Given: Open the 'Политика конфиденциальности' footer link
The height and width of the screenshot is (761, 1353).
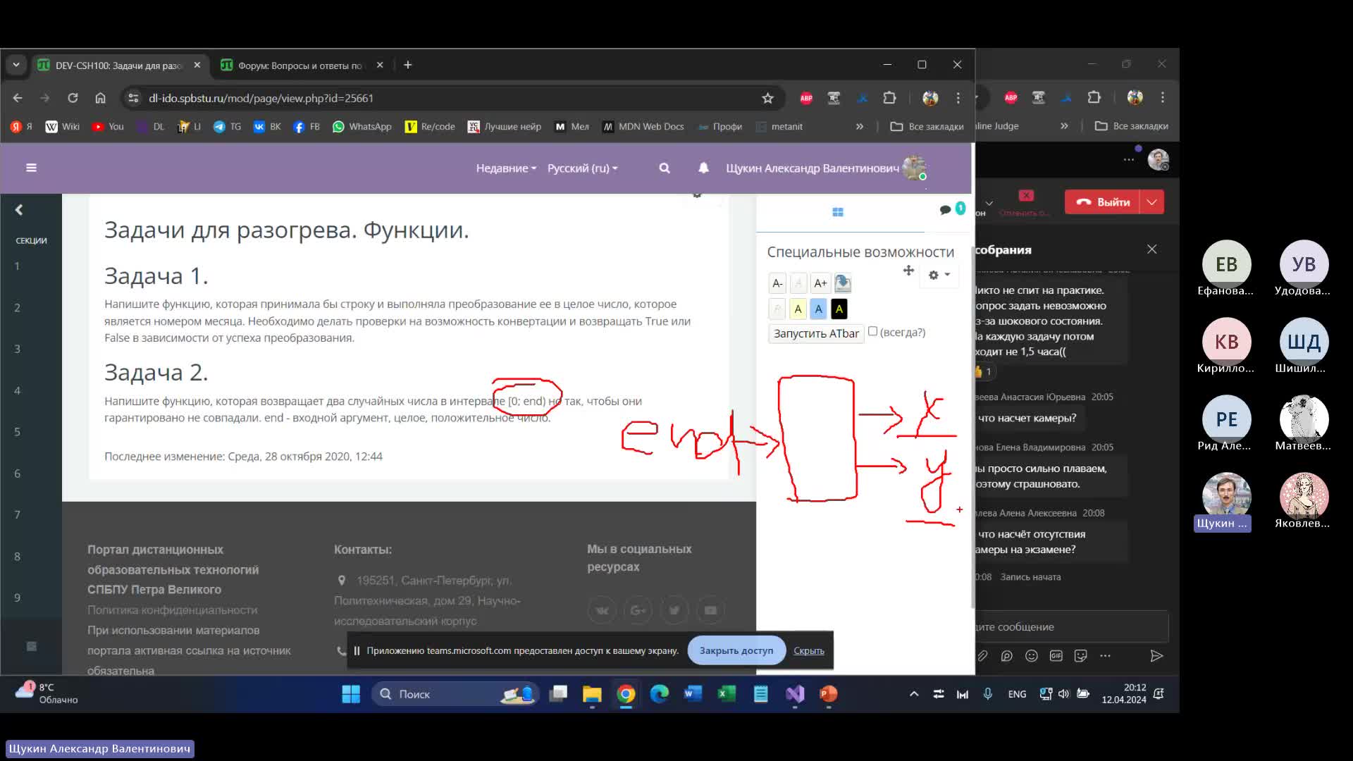Looking at the screenshot, I should (x=173, y=610).
